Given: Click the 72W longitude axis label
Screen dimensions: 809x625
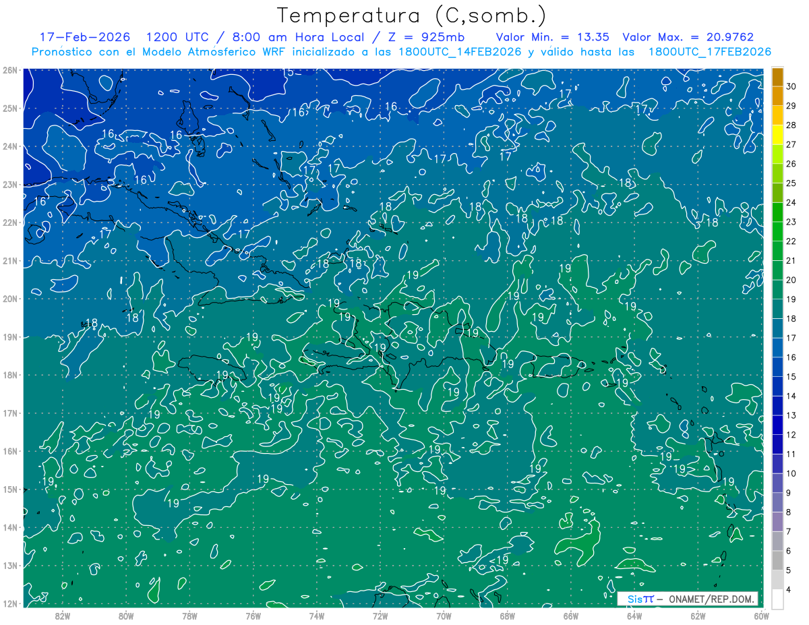Looking at the screenshot, I should [380, 616].
